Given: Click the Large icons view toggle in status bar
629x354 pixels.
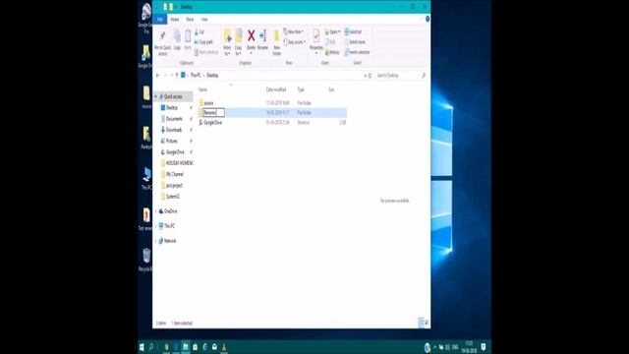Looking at the screenshot, I should tap(427, 323).
